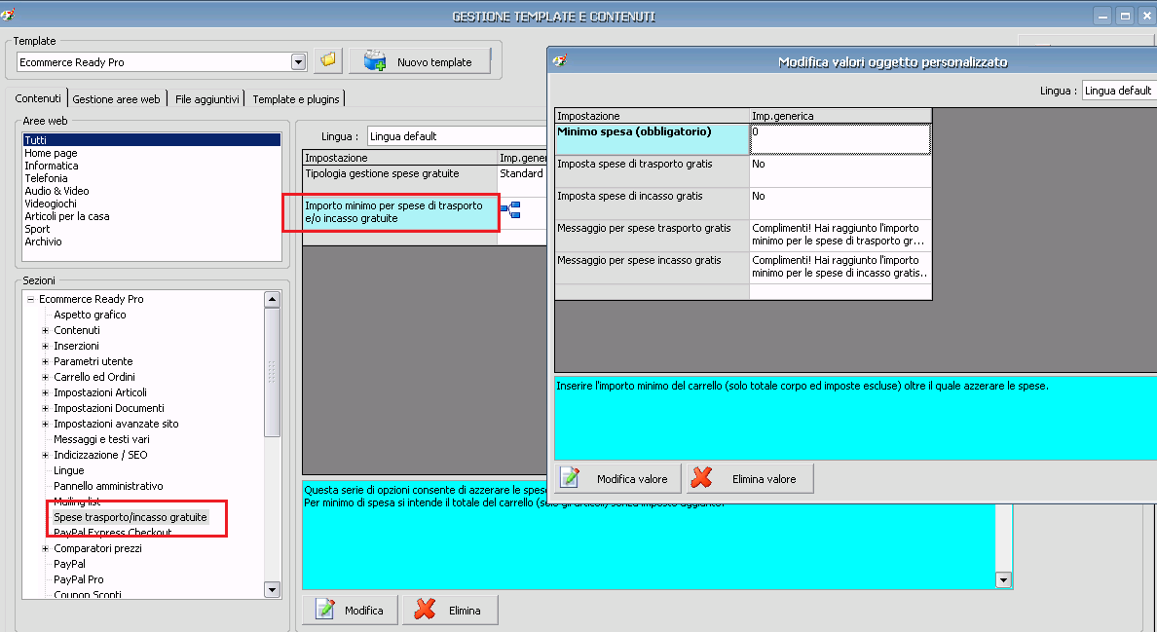Select Tipologia gestione spese gratuite row
This screenshot has height=632, width=1157.
click(400, 180)
